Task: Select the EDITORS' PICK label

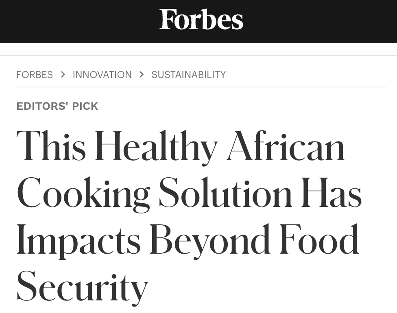Action: (x=57, y=106)
